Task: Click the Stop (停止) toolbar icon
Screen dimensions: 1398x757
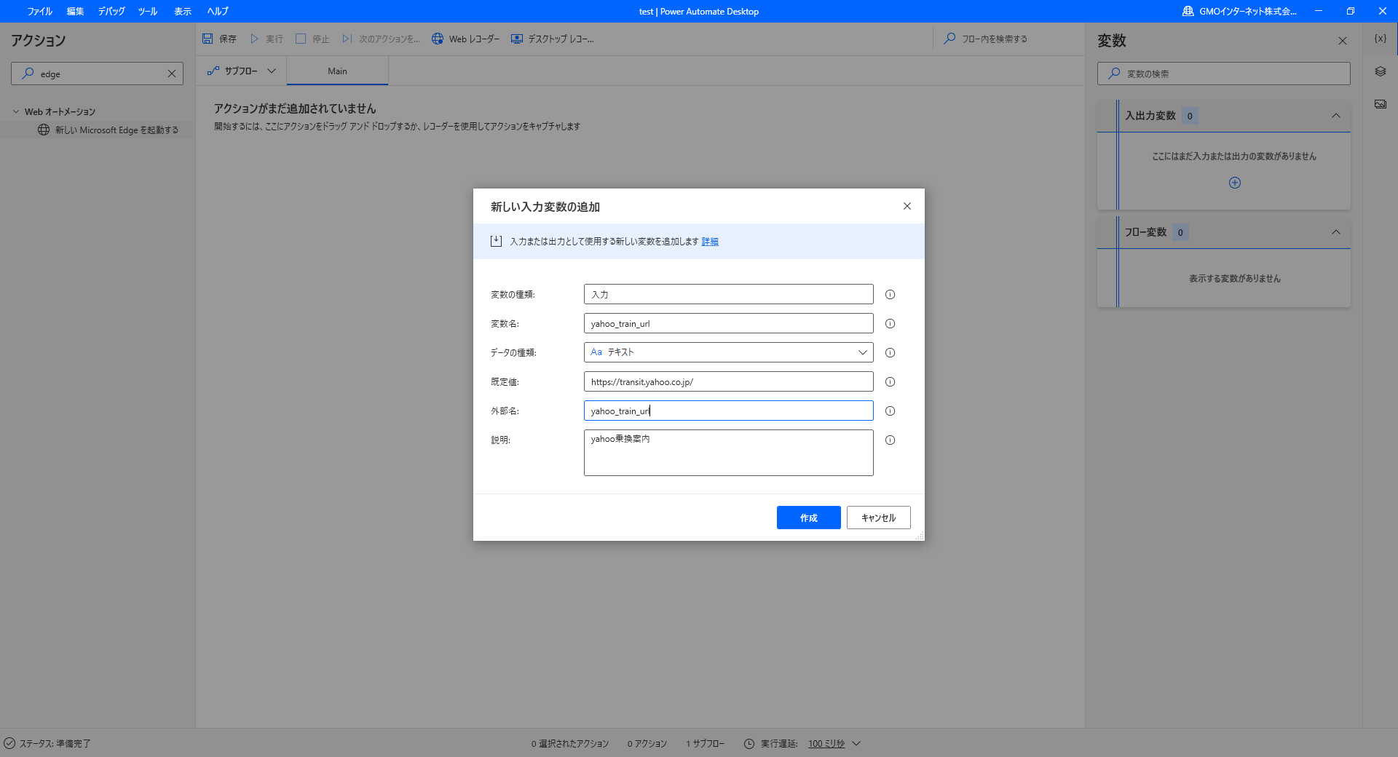Action: (x=301, y=39)
